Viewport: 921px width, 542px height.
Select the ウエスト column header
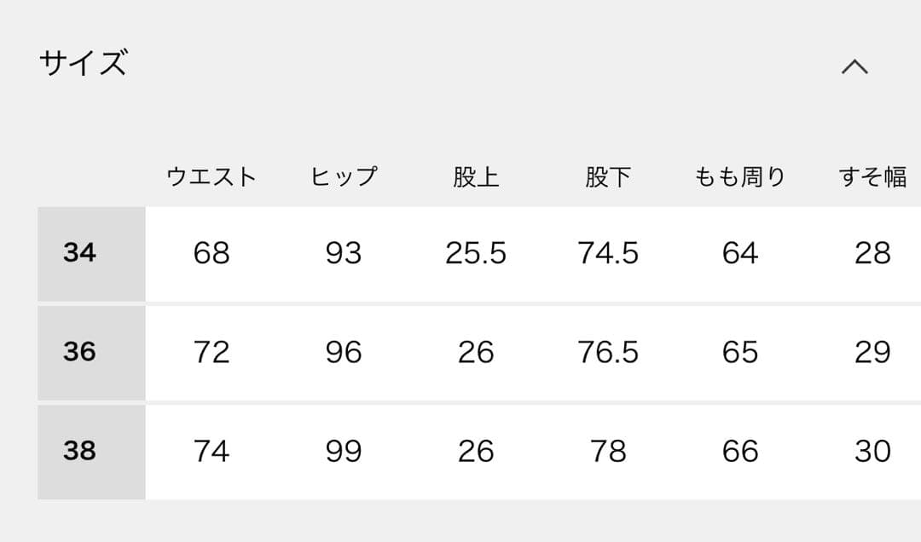pyautogui.click(x=212, y=176)
